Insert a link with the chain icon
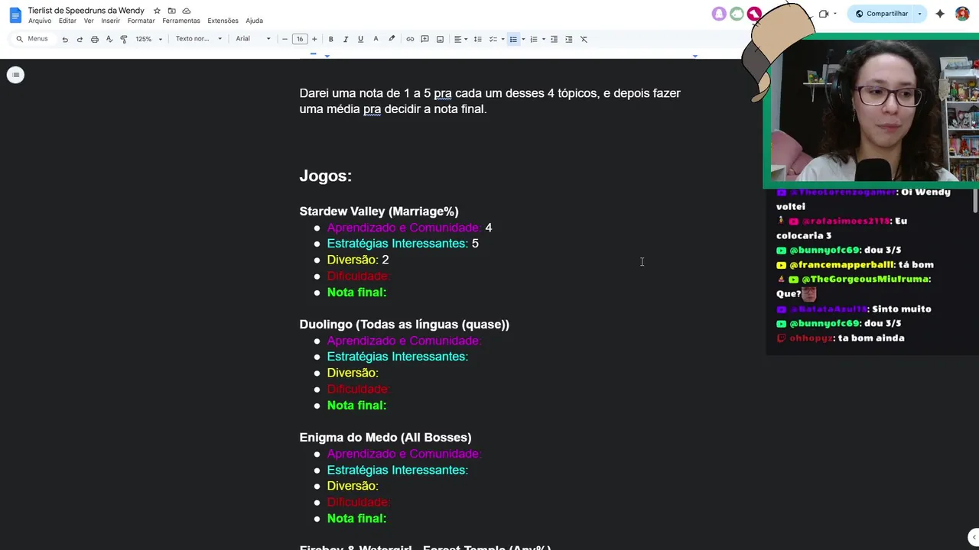The width and height of the screenshot is (979, 550). (410, 39)
